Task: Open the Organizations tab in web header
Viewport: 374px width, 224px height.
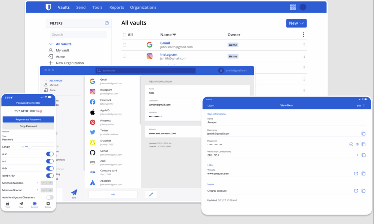Action: [x=143, y=7]
